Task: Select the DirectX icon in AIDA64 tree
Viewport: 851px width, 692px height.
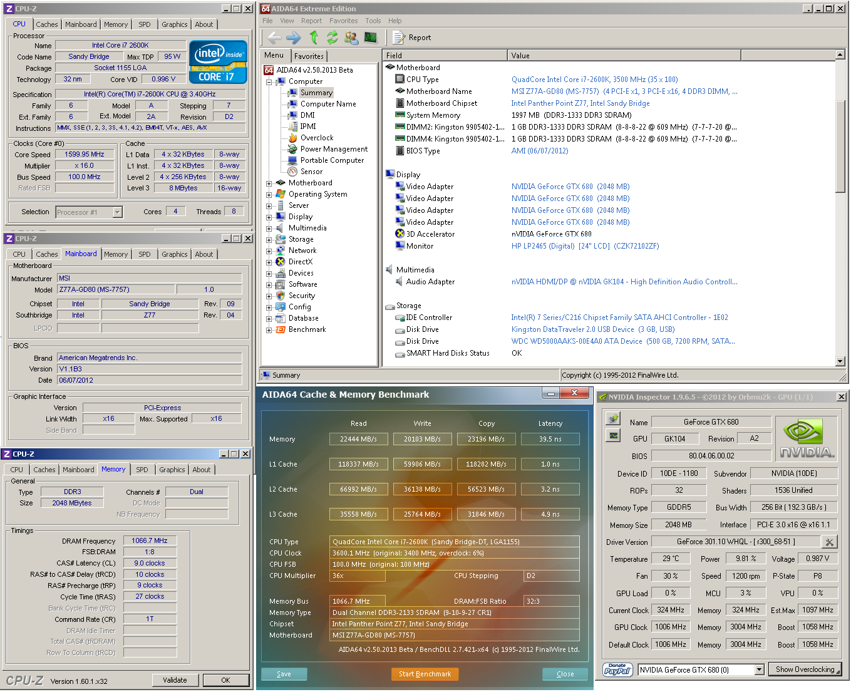Action: (x=281, y=262)
